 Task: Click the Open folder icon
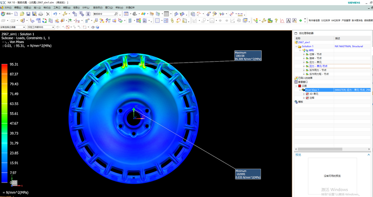tap(22, 14)
